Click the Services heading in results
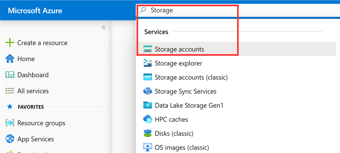340x153 pixels. click(x=156, y=32)
